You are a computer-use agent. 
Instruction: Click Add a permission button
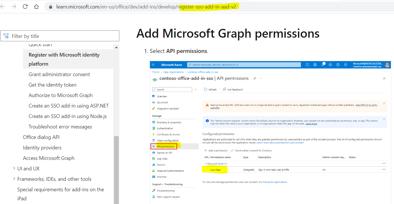(x=216, y=151)
